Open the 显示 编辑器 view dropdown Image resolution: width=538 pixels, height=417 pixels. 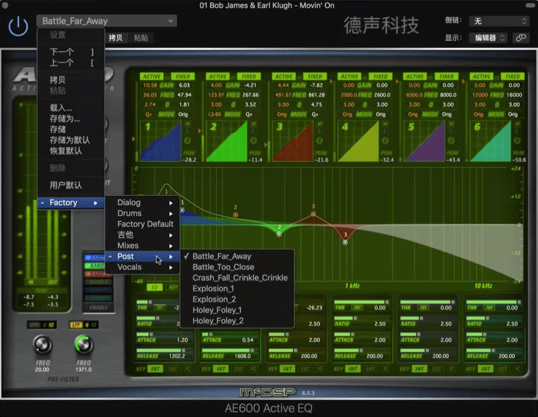(488, 38)
